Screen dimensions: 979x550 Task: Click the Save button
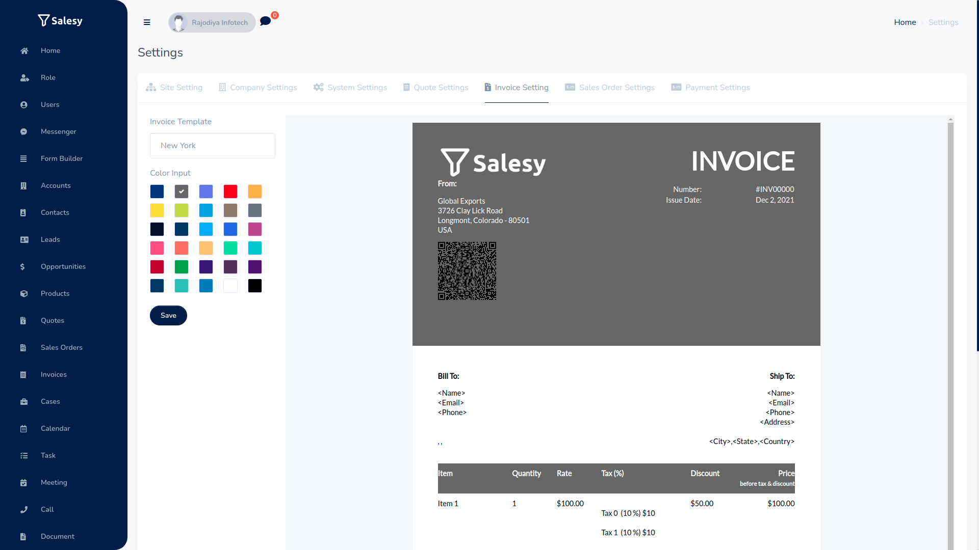(x=168, y=315)
